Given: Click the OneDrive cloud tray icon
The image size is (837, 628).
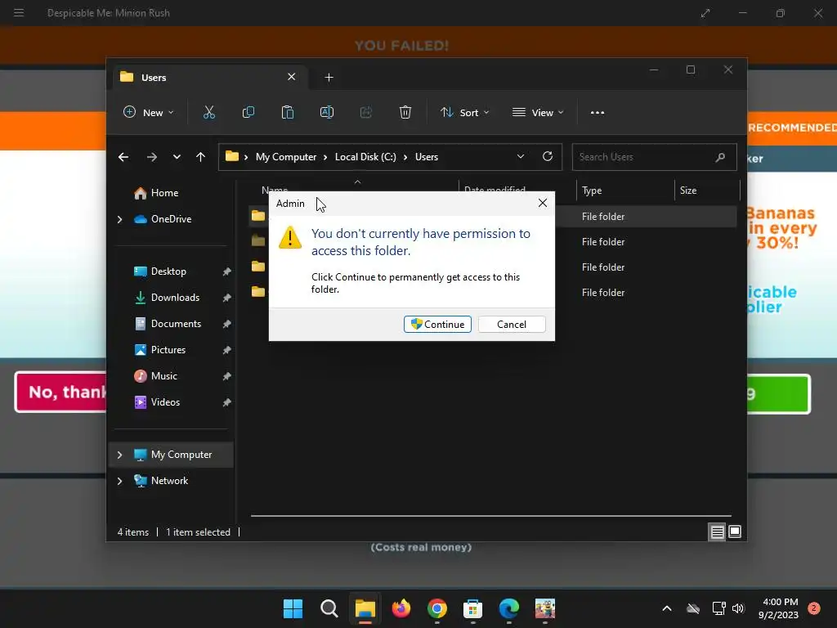Looking at the screenshot, I should click(x=693, y=608).
